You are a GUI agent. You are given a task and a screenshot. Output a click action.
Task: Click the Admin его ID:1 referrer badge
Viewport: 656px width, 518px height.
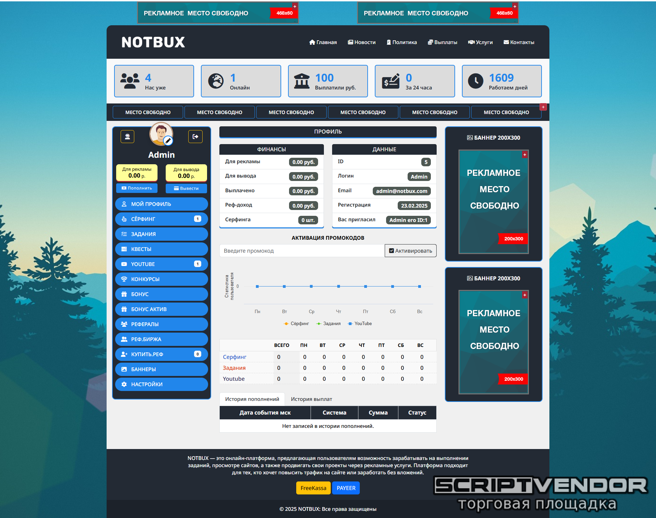pos(408,220)
